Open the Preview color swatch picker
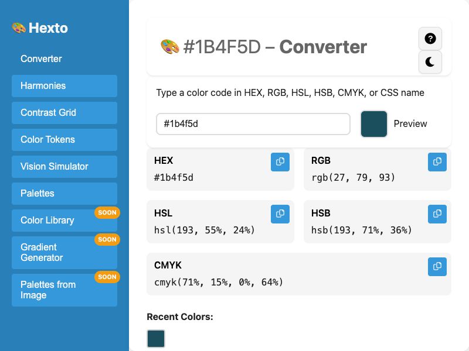This screenshot has height=351, width=469. (373, 124)
